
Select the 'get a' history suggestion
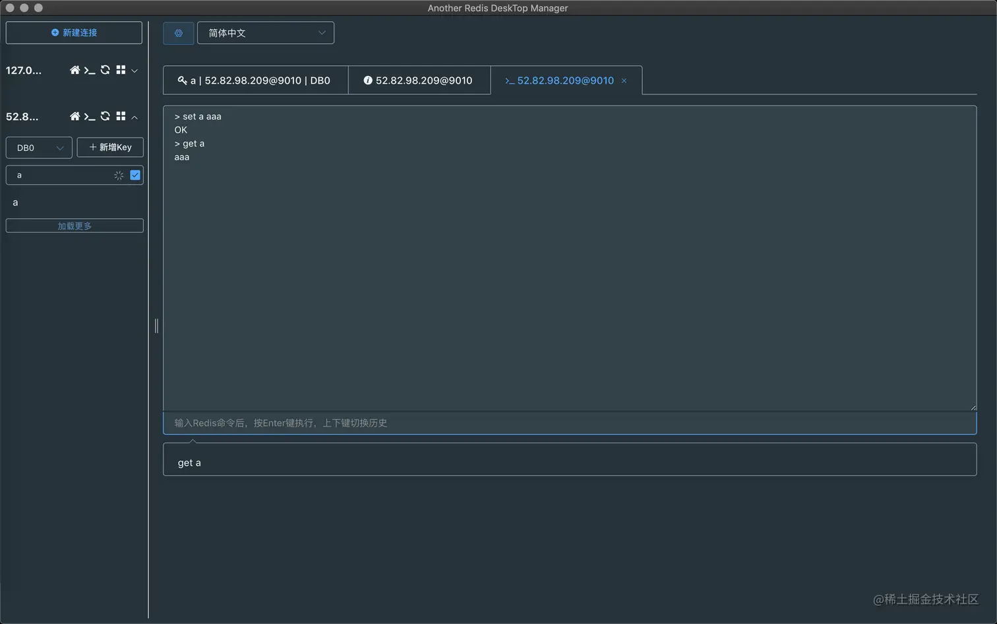[570, 462]
